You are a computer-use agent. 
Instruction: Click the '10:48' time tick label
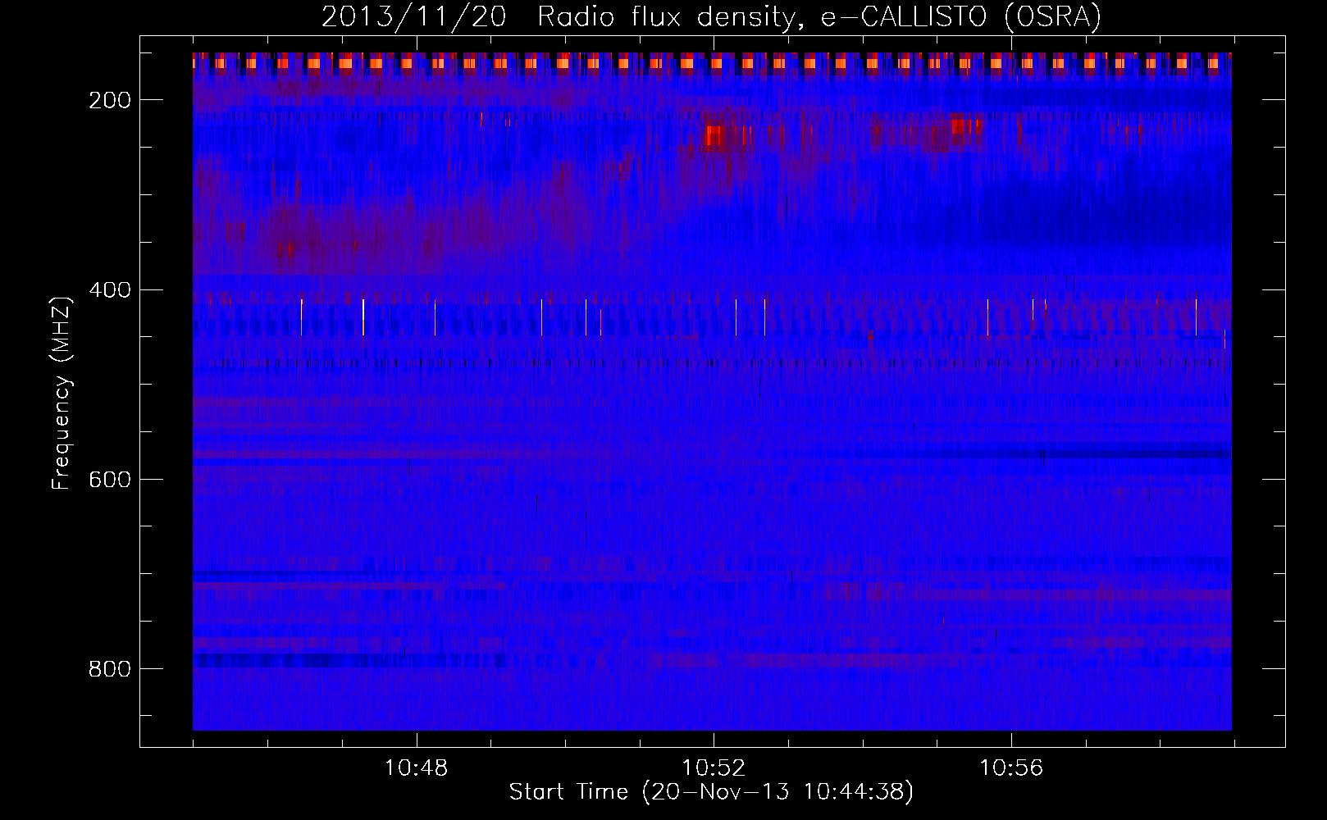click(x=417, y=768)
